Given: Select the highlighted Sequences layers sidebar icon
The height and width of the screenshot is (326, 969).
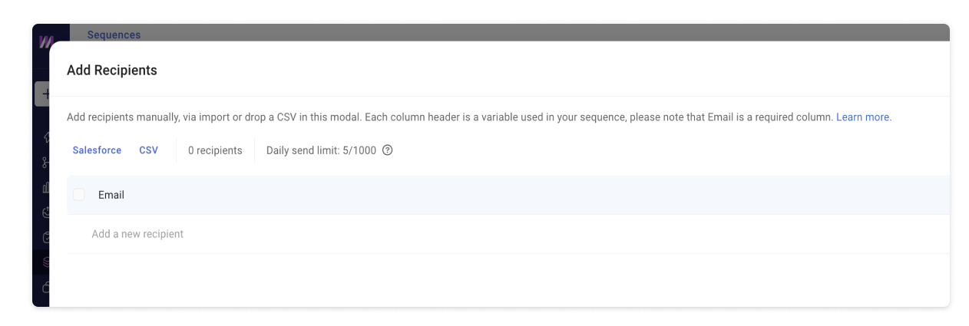Looking at the screenshot, I should click(x=45, y=262).
